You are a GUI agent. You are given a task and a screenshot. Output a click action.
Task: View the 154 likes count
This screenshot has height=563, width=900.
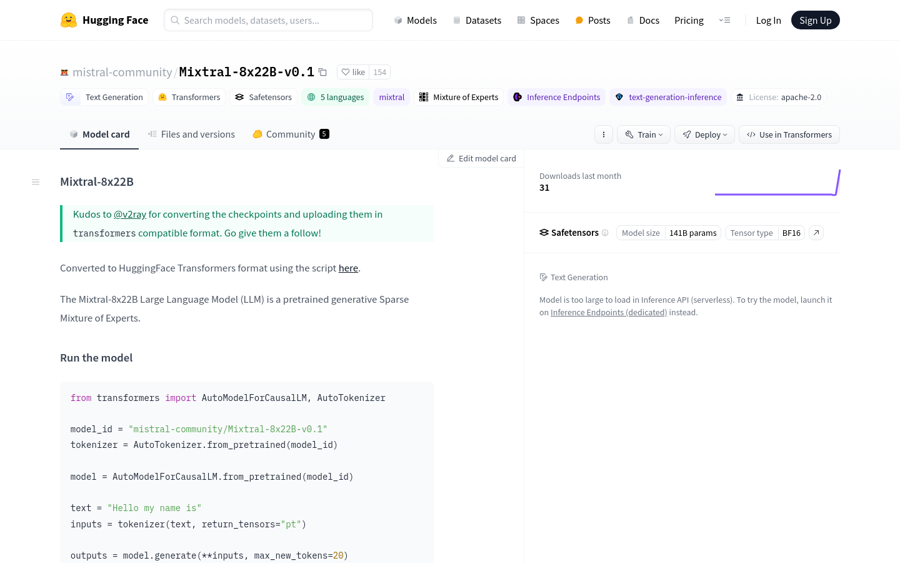[380, 72]
